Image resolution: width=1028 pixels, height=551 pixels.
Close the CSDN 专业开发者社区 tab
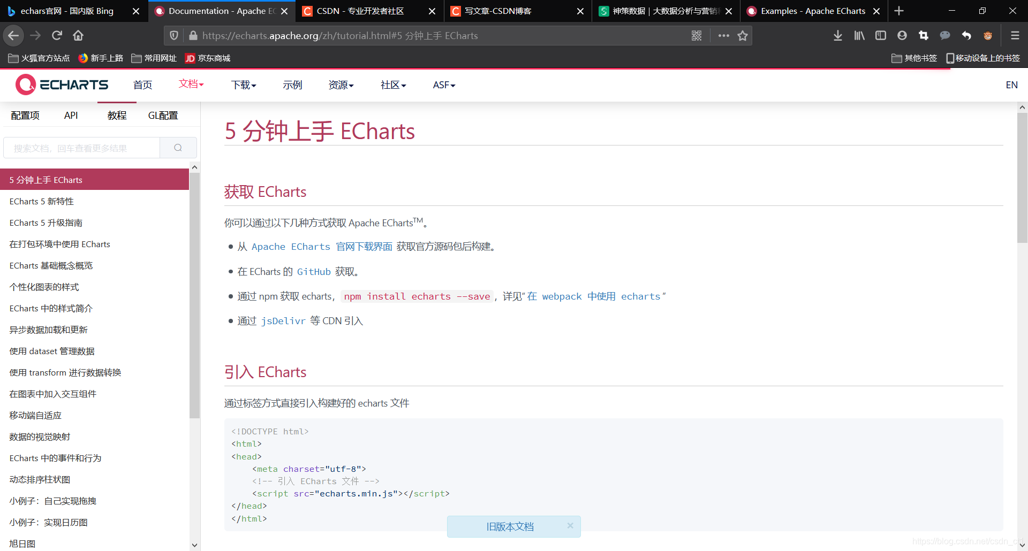tap(432, 11)
